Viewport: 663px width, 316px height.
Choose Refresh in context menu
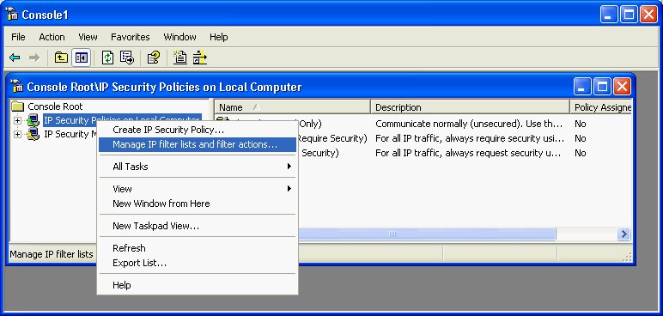point(198,248)
